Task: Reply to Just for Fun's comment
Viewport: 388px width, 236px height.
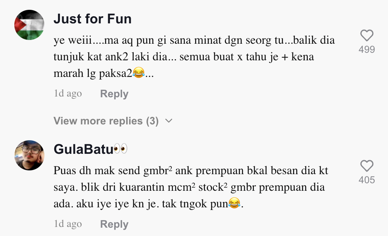Action: [x=114, y=94]
